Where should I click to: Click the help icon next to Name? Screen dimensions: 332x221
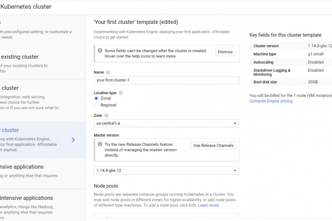(108, 72)
